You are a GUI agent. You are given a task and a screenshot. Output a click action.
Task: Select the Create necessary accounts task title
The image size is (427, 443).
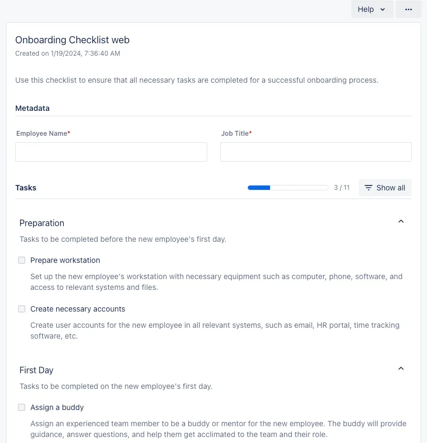[77, 309]
